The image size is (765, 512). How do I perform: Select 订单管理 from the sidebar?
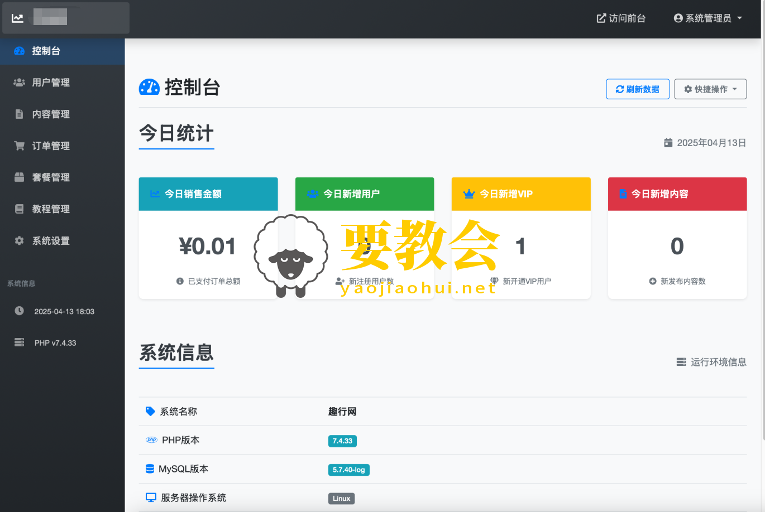(x=63, y=146)
